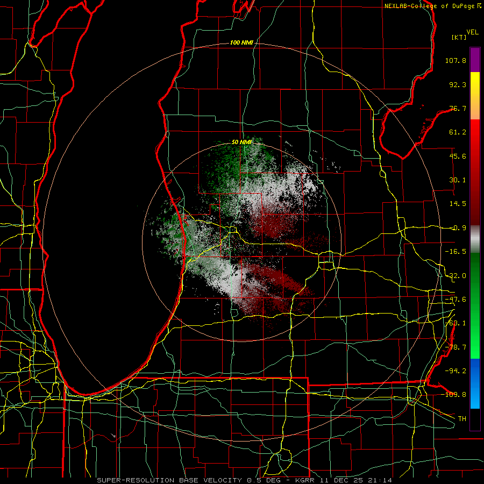Select the -47.6 legend value
This screenshot has height=484, width=484.
[x=455, y=300]
